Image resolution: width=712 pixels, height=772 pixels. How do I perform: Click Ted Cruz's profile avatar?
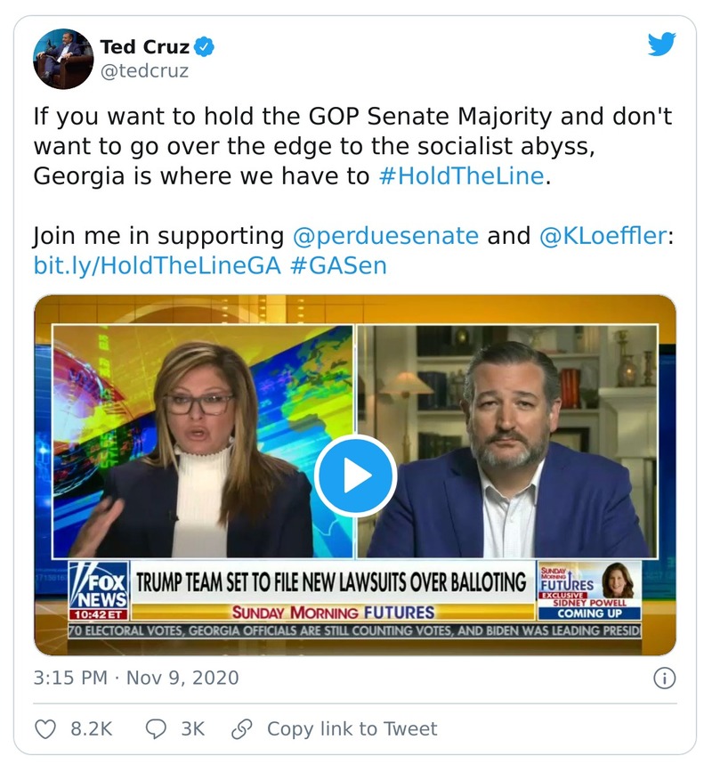(63, 59)
